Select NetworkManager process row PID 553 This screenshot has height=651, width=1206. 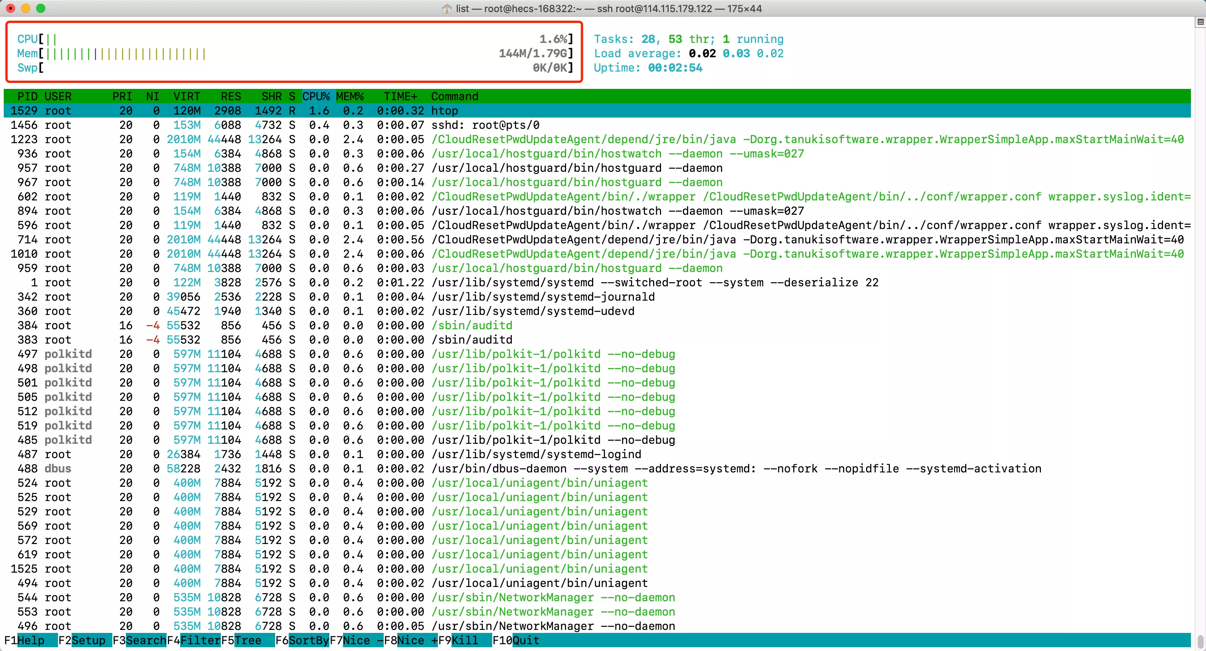[x=597, y=612]
